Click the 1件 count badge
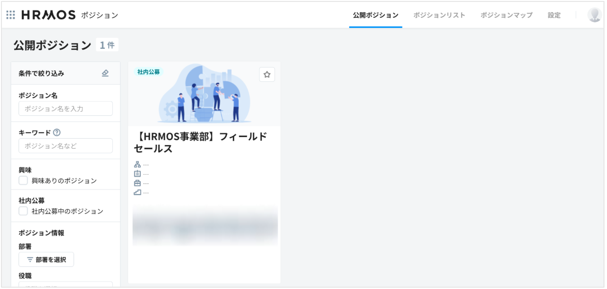Image resolution: width=607 pixels, height=289 pixels. pyautogui.click(x=107, y=45)
